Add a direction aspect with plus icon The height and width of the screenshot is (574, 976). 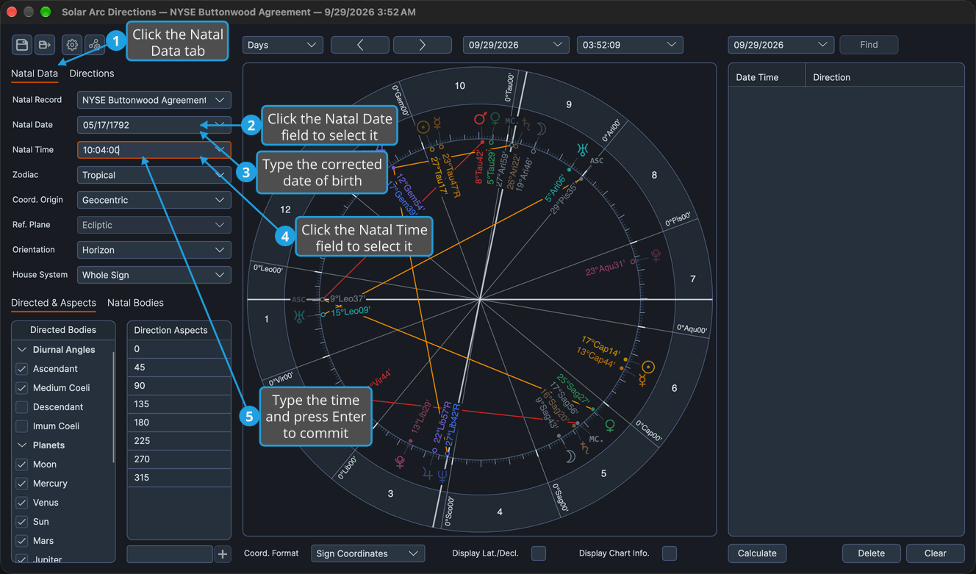point(223,554)
